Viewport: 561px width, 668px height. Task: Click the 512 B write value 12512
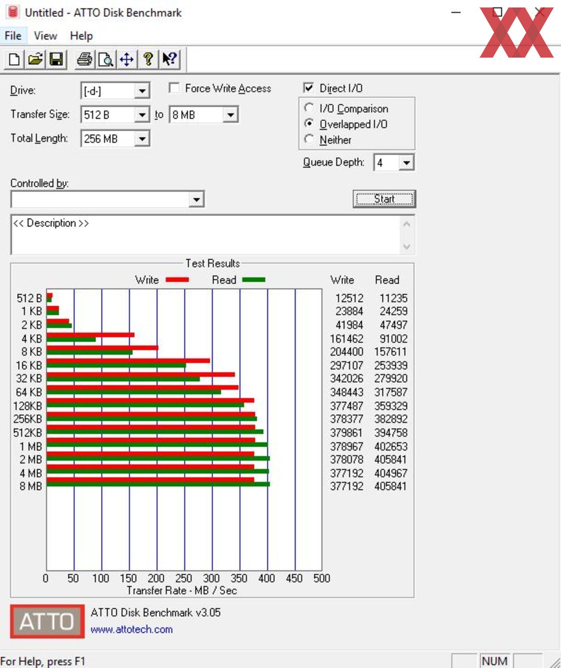[x=349, y=298]
